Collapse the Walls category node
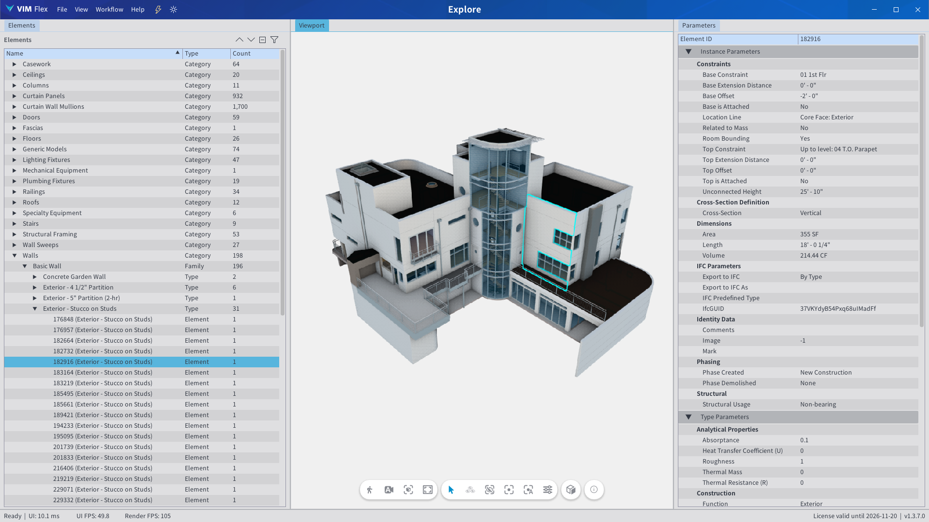The width and height of the screenshot is (929, 522). [x=15, y=255]
